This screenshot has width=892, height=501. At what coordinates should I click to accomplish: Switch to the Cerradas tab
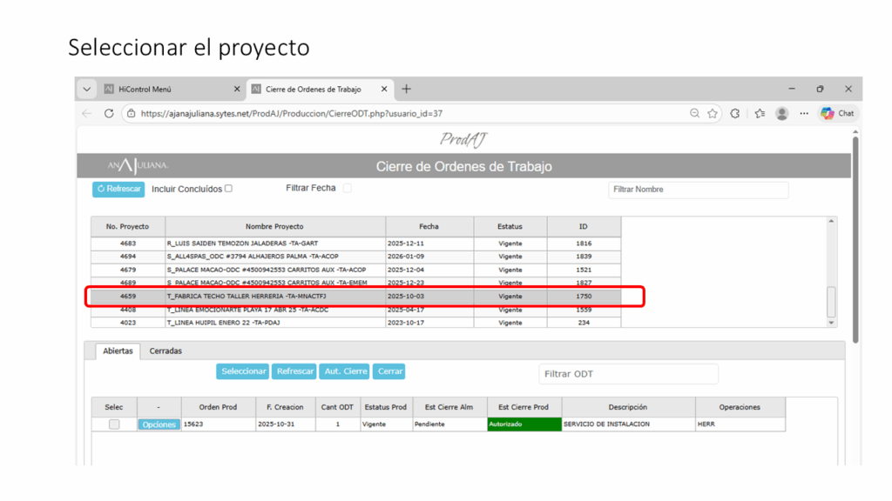coord(166,351)
